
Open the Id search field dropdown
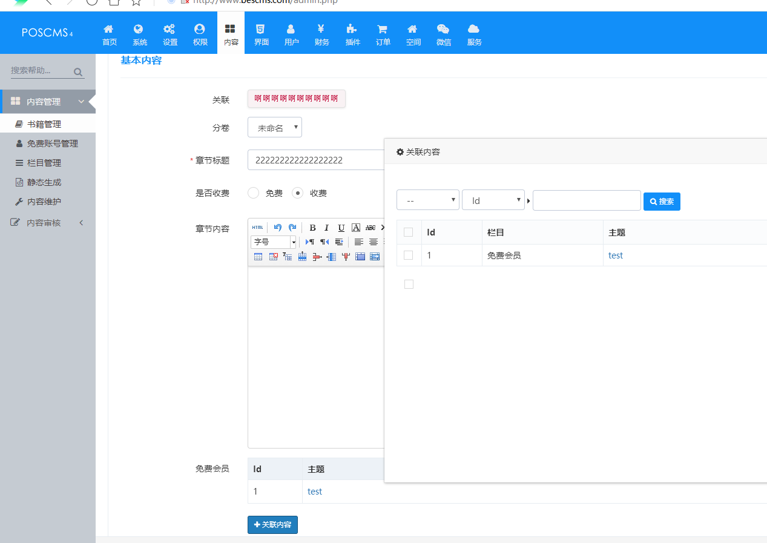493,200
